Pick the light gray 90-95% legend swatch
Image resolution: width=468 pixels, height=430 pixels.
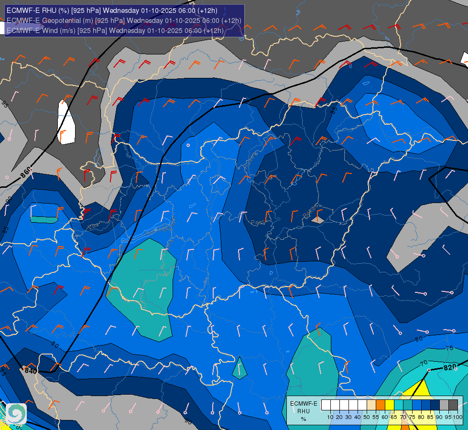[444, 405]
